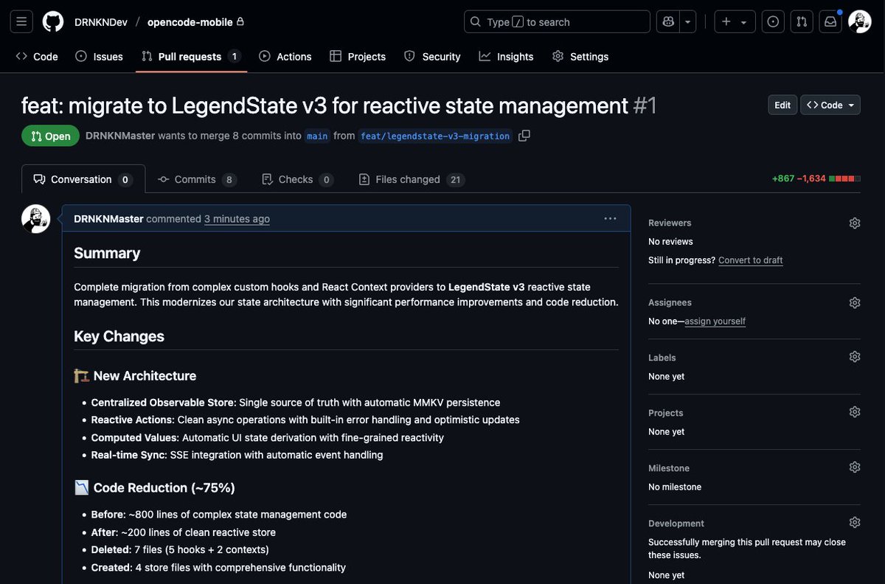Screen dimensions: 885x584
Task: Click the Labels sidebar heading
Action: (662, 358)
